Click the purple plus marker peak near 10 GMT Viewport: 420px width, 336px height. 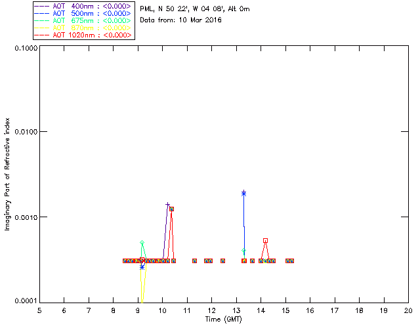coord(168,205)
